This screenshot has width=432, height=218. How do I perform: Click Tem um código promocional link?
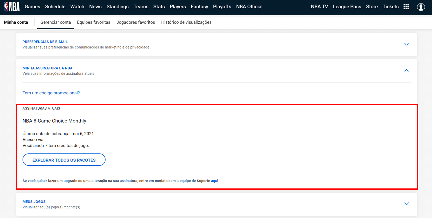[x=51, y=93]
